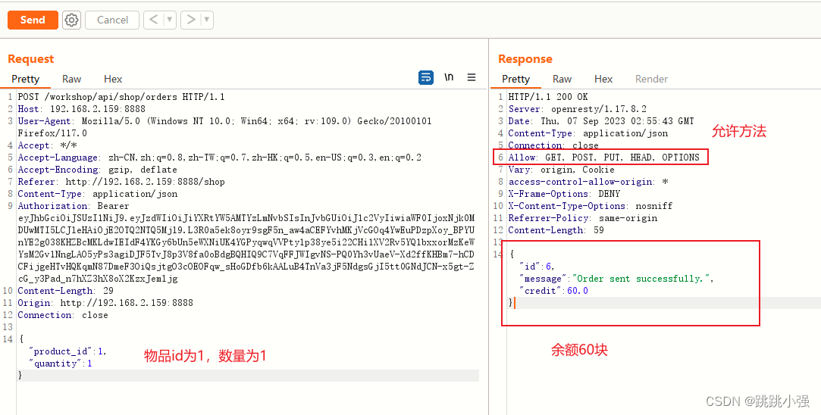The height and width of the screenshot is (415, 821).
Task: Click the Response panel title
Action: (x=525, y=59)
